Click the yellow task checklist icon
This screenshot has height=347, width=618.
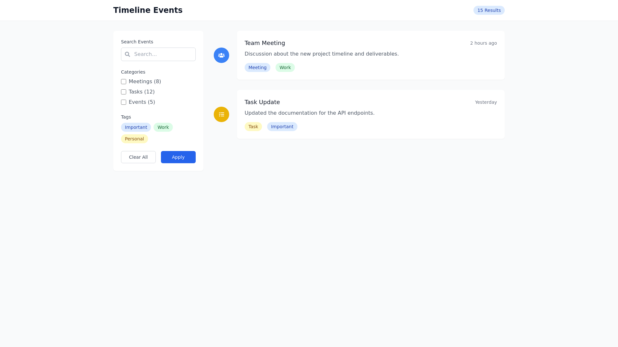(x=221, y=114)
